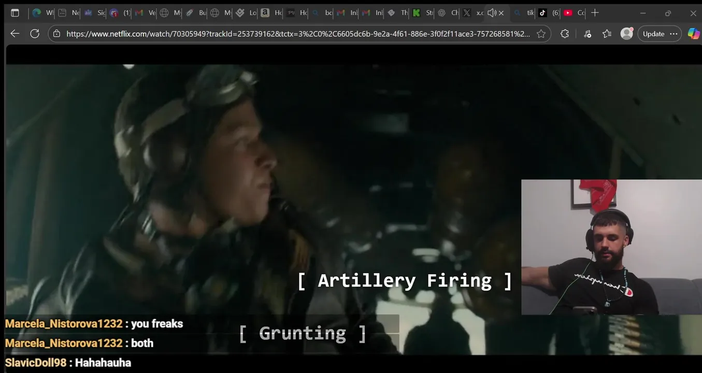The width and height of the screenshot is (702, 373).
Task: Open the media control music icon
Action: 587,34
